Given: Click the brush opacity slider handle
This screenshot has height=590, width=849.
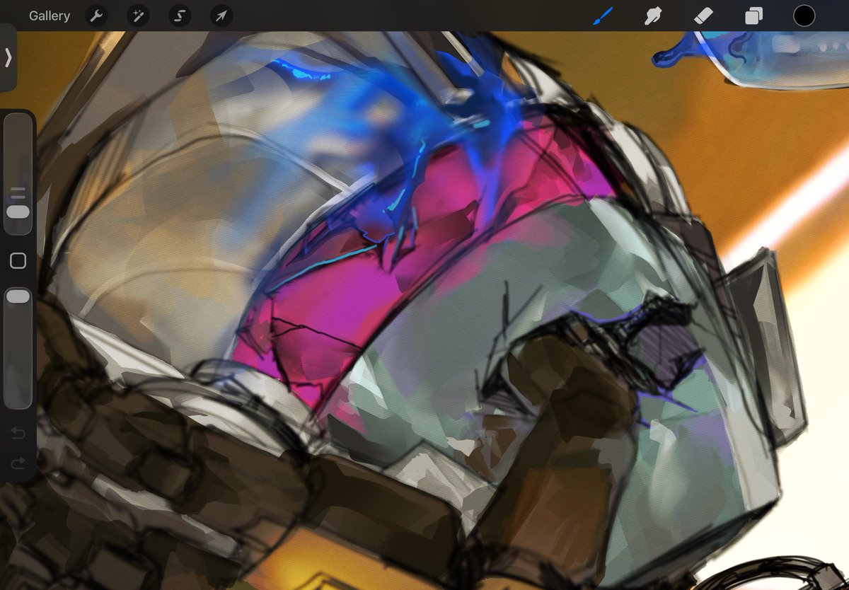Looking at the screenshot, I should [18, 296].
